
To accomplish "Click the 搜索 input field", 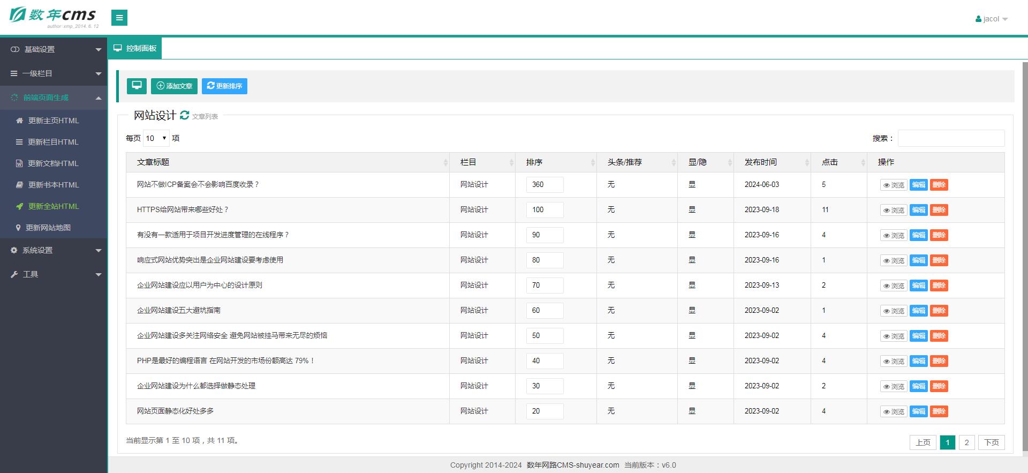I will point(951,138).
